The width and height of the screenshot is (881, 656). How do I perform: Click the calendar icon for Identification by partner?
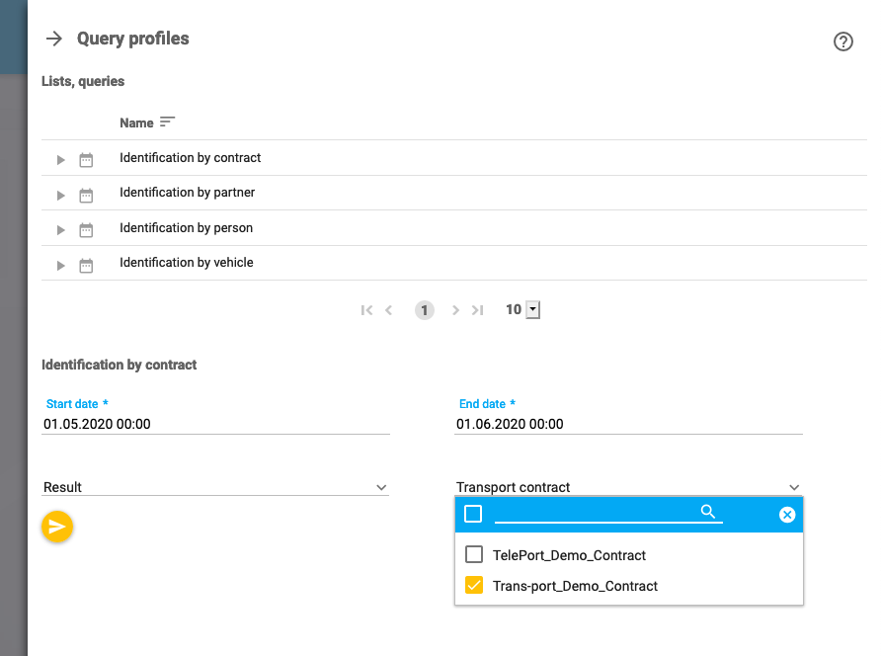[86, 194]
